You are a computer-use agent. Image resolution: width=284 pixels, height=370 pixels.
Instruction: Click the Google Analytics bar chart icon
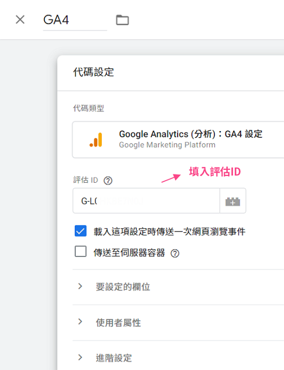(x=96, y=140)
